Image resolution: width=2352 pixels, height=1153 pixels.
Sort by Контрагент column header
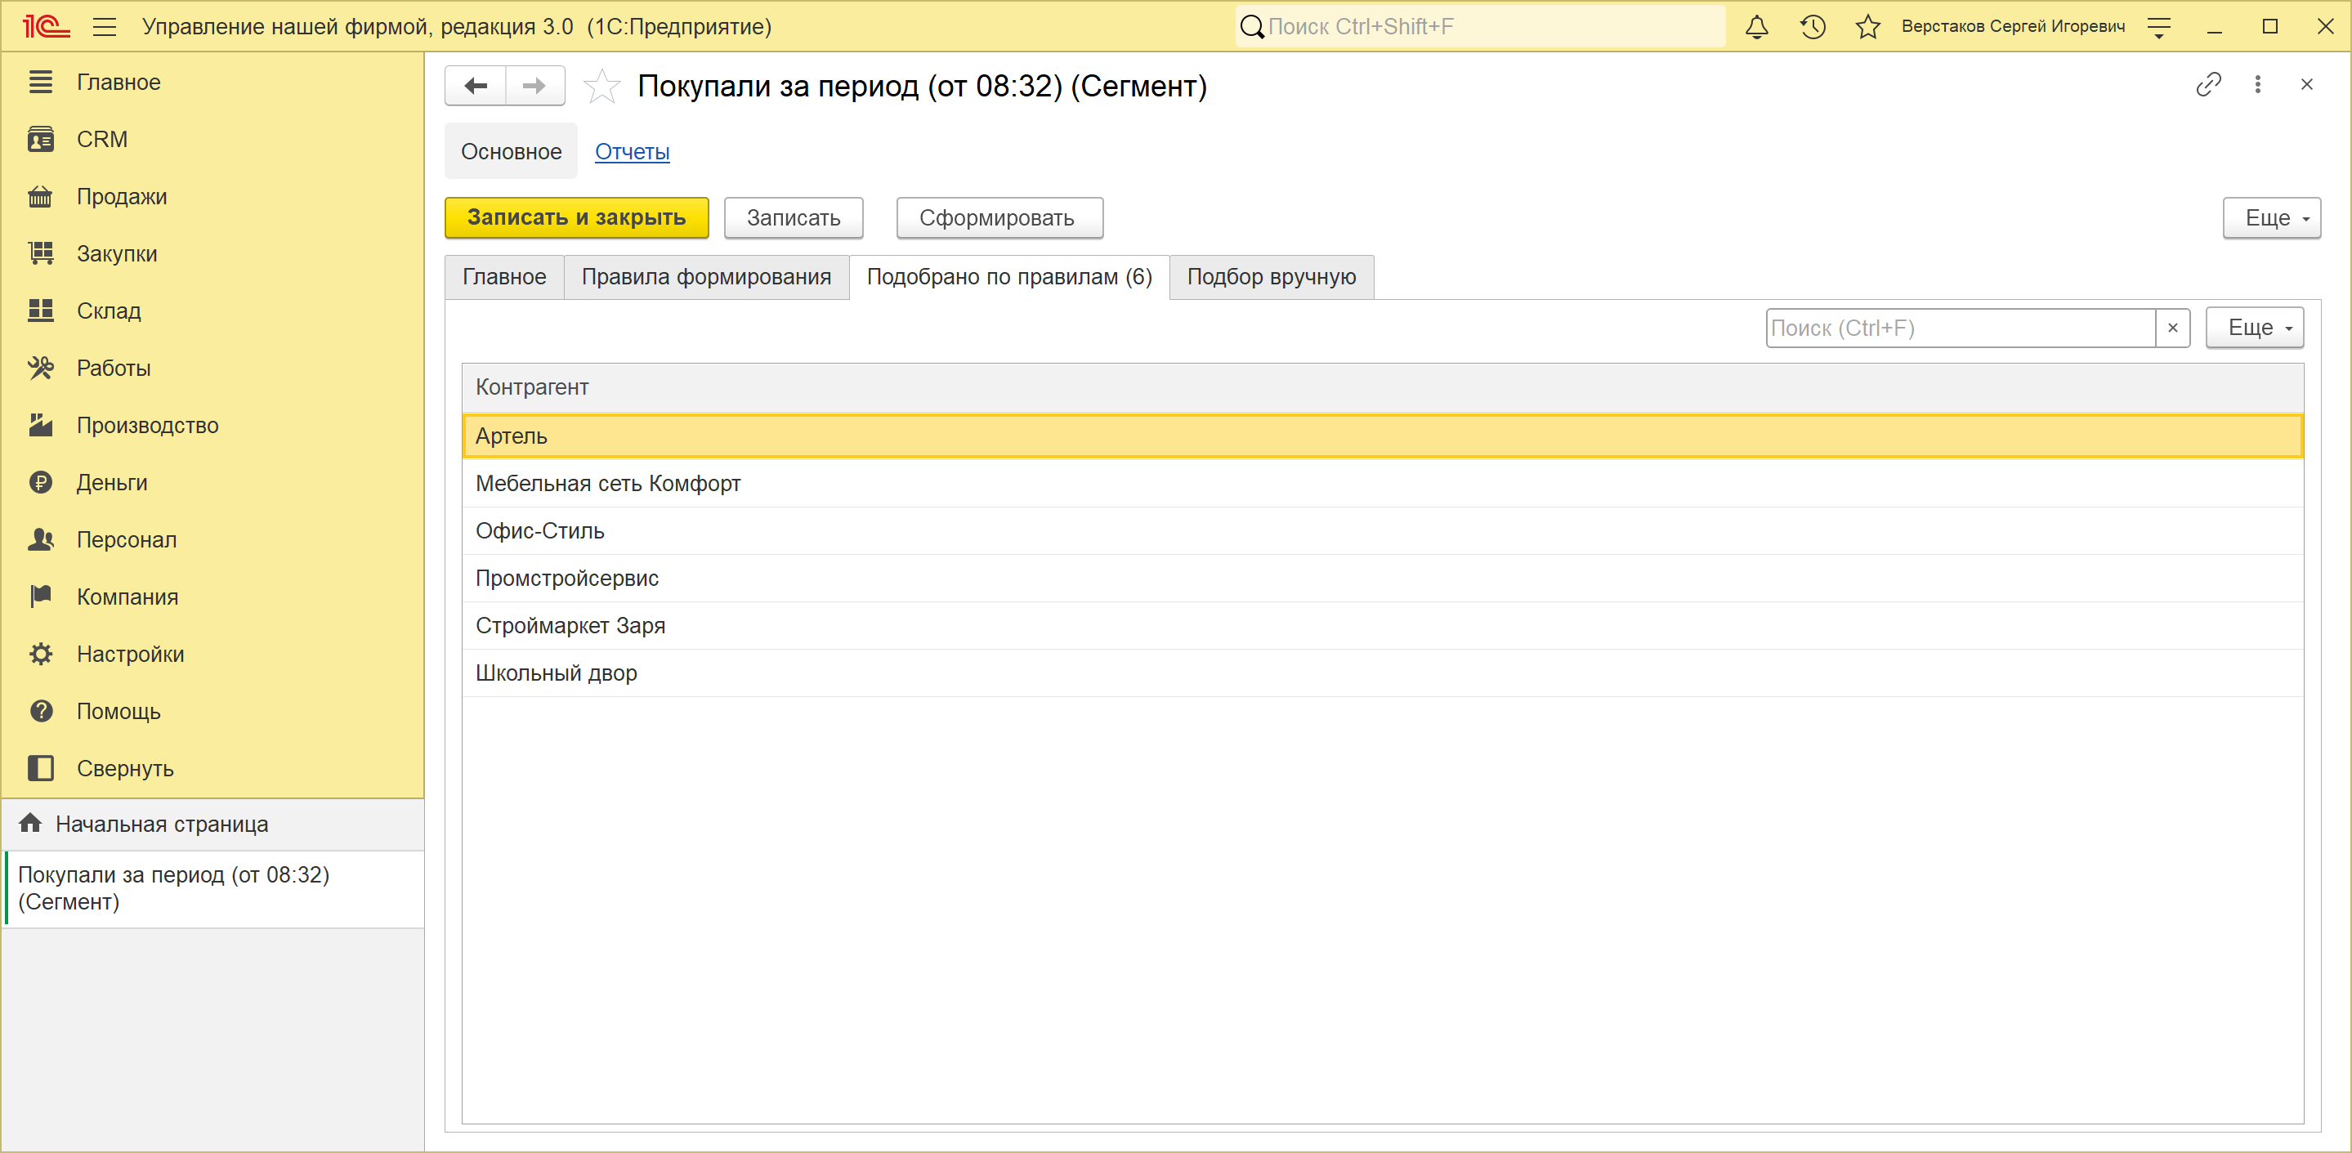[x=1382, y=387]
